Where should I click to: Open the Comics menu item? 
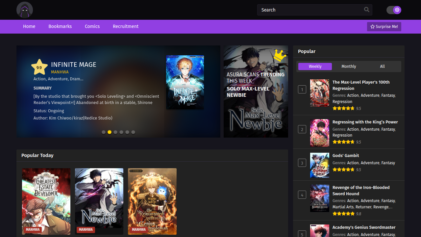(92, 26)
